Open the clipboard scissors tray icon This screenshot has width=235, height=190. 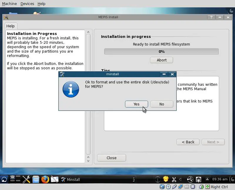coord(174,179)
